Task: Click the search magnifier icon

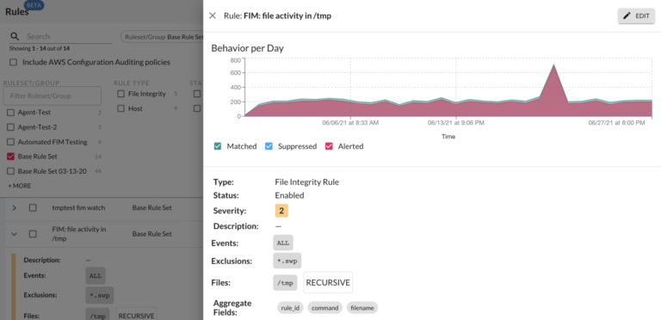Action: click(x=15, y=36)
